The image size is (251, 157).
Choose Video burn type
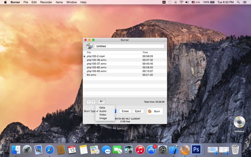105,115
